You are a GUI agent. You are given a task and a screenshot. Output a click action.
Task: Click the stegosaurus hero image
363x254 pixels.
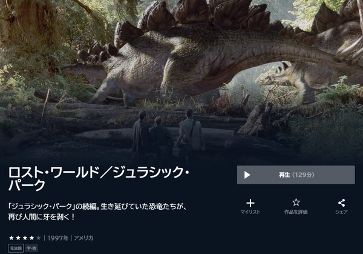click(x=181, y=79)
